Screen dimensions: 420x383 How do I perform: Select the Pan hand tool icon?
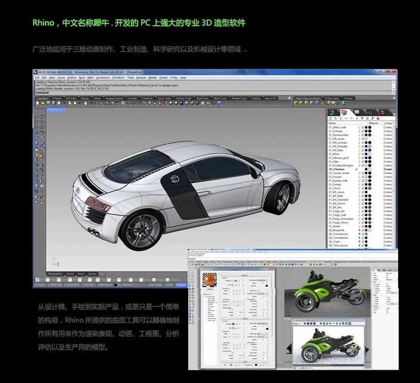(x=86, y=103)
